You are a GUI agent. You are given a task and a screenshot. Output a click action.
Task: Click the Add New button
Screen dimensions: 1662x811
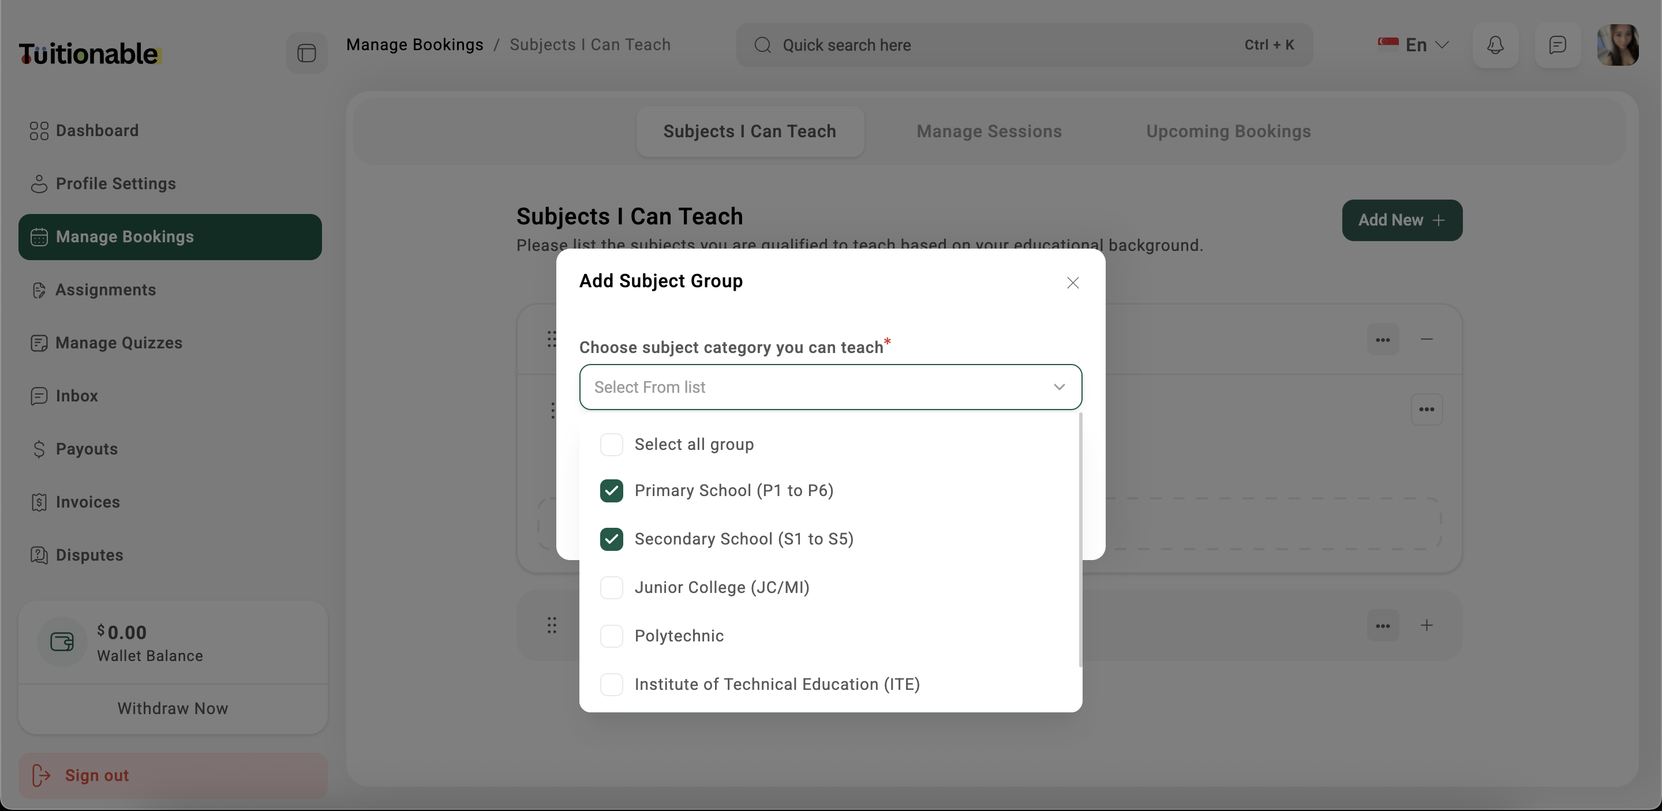point(1401,220)
